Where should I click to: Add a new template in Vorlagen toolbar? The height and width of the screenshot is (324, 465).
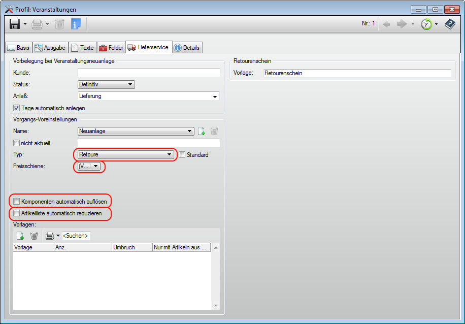20,236
